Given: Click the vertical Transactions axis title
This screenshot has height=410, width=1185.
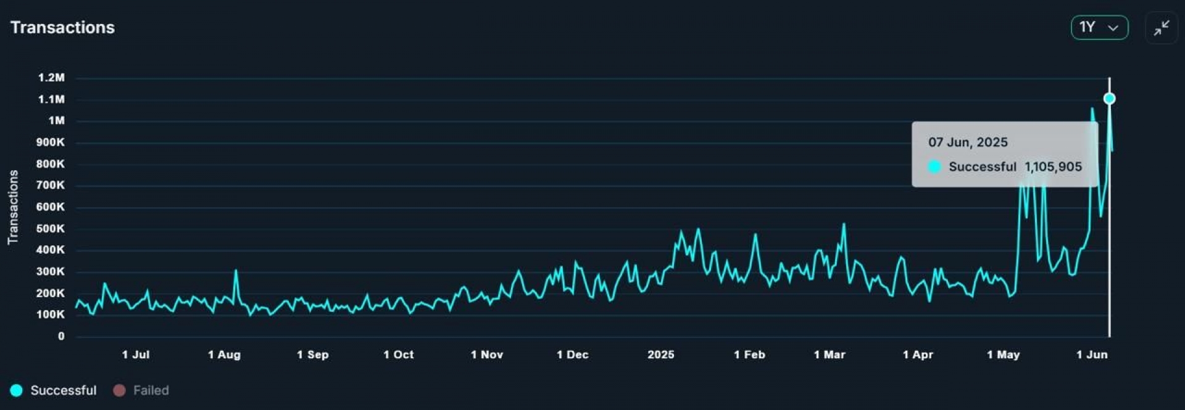Looking at the screenshot, I should click(x=13, y=207).
